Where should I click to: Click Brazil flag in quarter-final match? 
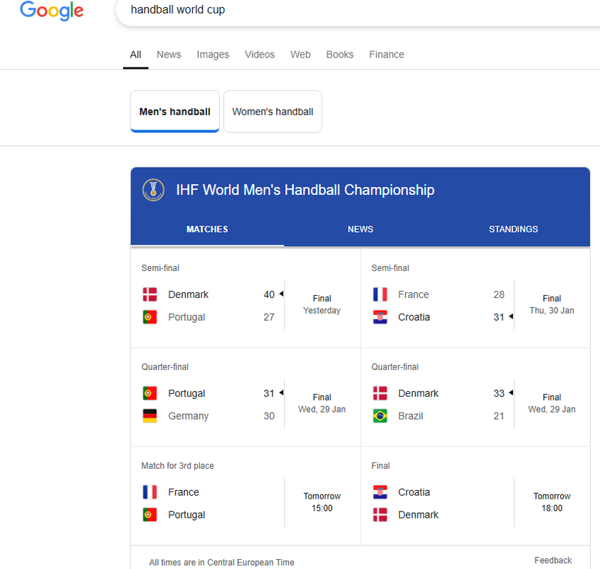380,415
